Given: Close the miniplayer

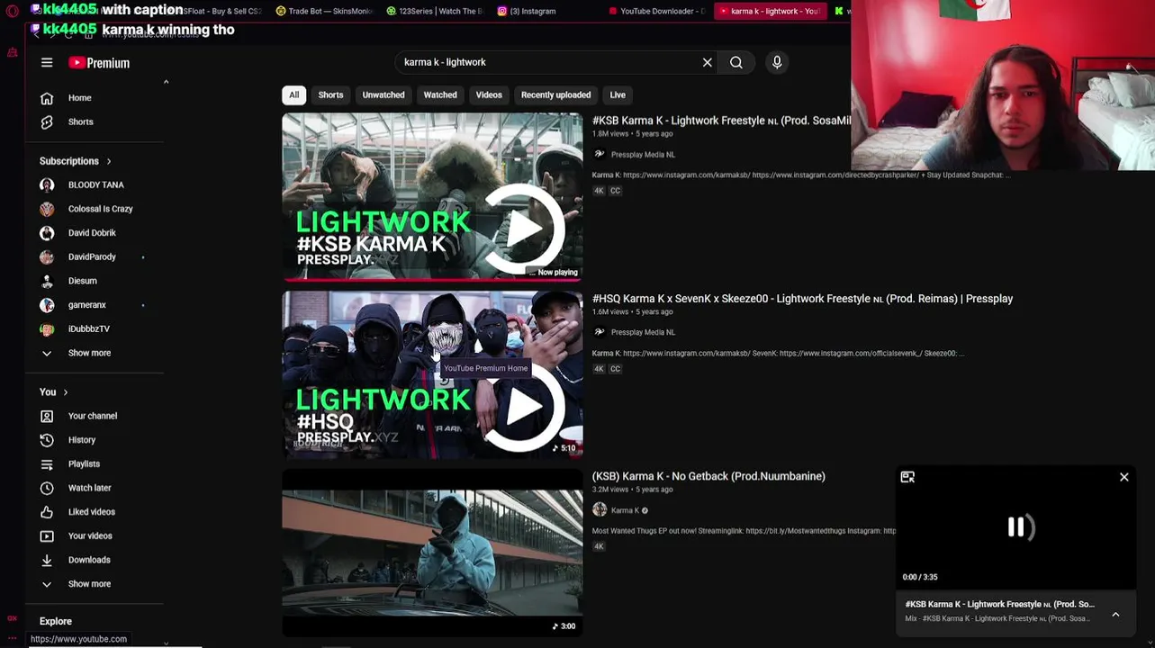Looking at the screenshot, I should point(1123,477).
